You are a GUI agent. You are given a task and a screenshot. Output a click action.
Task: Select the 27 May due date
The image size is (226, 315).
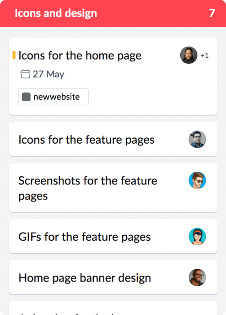43,74
